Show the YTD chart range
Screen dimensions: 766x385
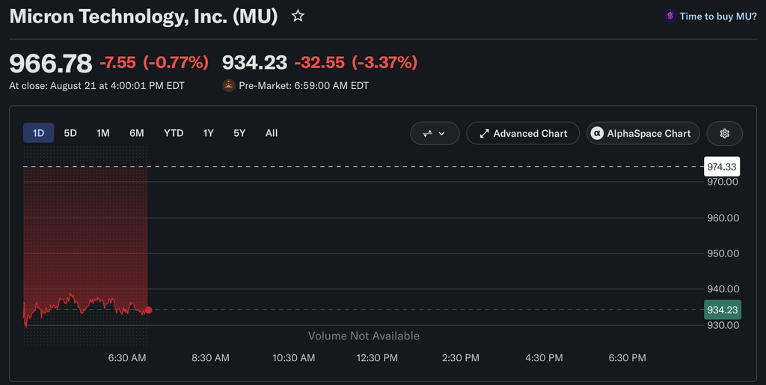(174, 133)
